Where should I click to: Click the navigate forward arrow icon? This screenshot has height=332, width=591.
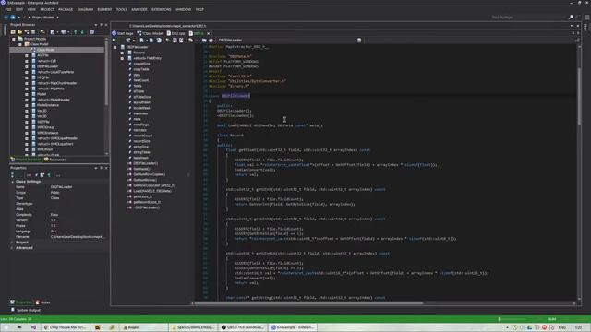(x=13, y=18)
